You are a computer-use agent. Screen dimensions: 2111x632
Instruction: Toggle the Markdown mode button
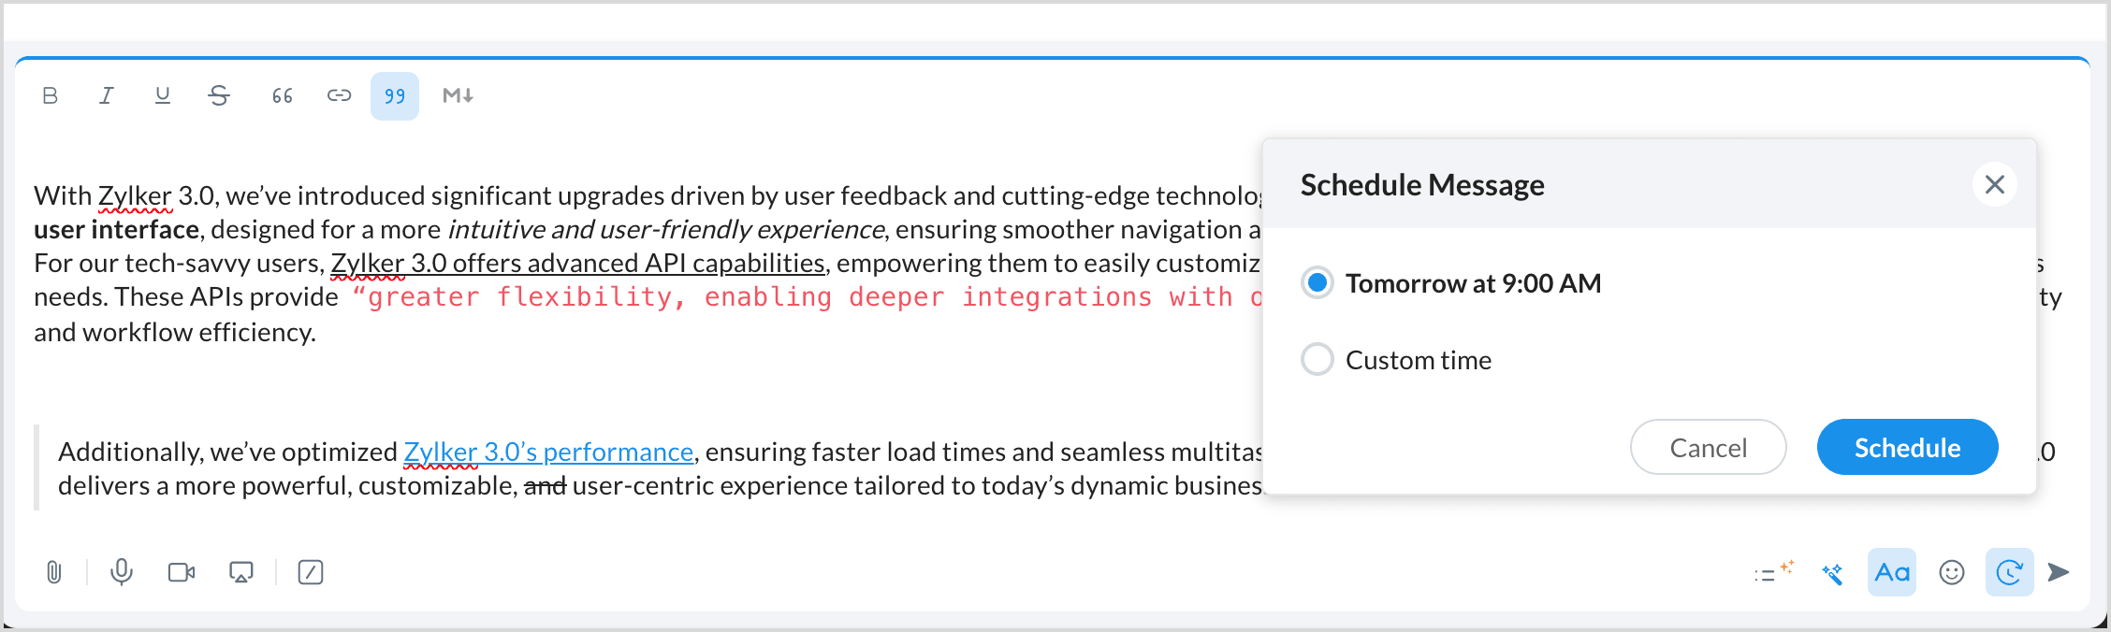pyautogui.click(x=458, y=95)
